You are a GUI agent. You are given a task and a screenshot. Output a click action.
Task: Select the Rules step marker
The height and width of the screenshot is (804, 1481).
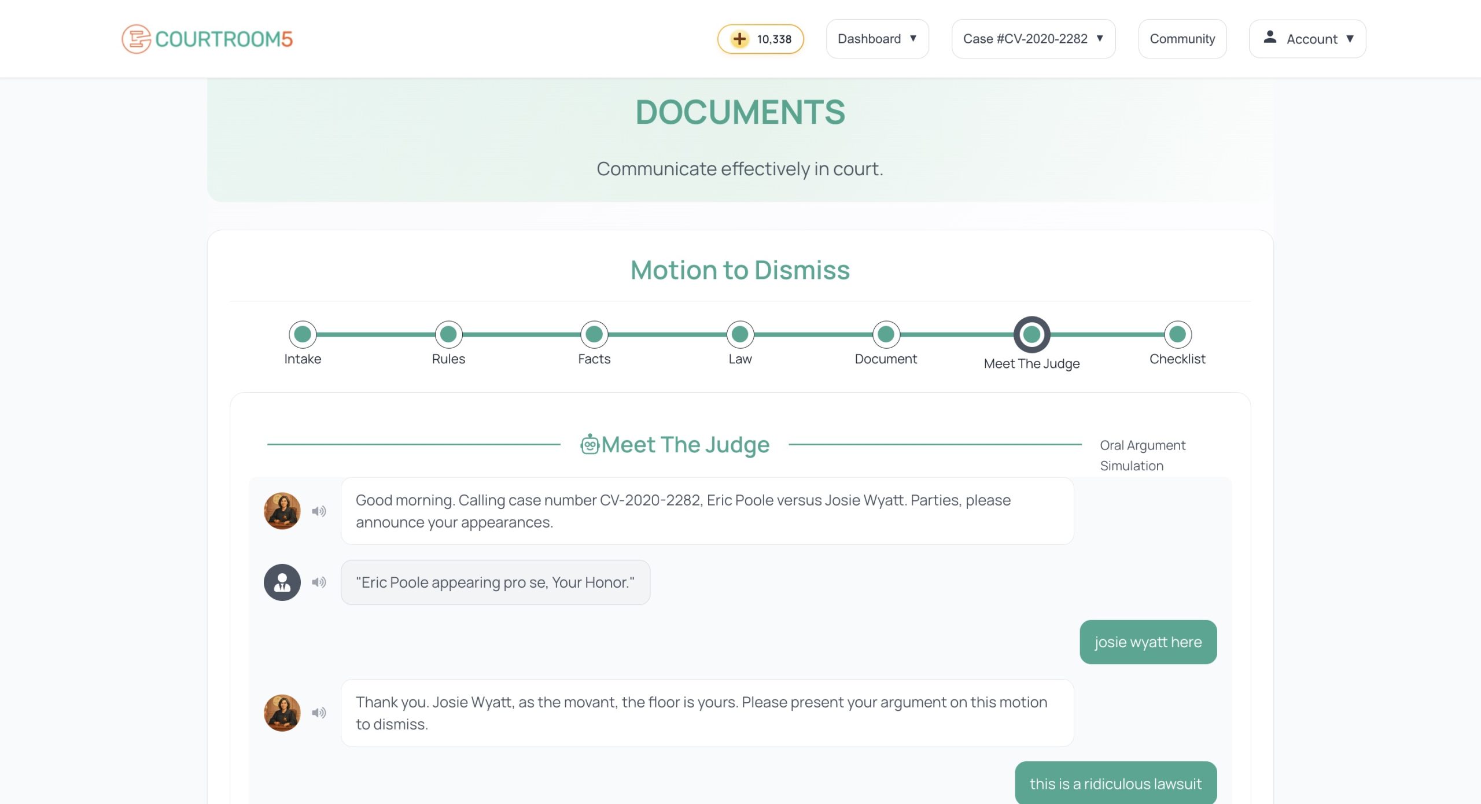pyautogui.click(x=448, y=334)
